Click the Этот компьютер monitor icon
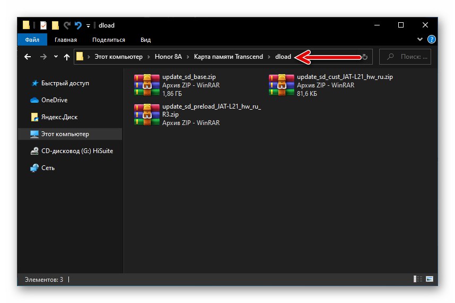 [34, 134]
